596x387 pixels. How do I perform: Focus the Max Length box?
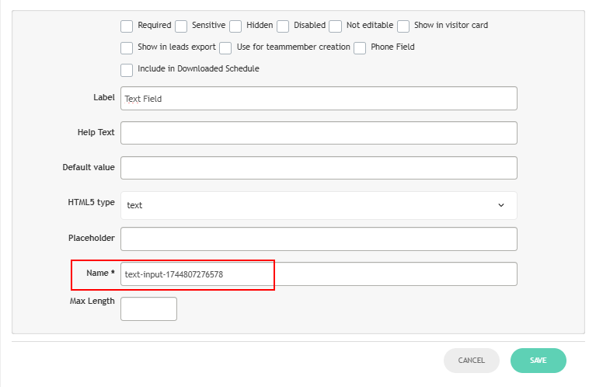[x=148, y=309]
